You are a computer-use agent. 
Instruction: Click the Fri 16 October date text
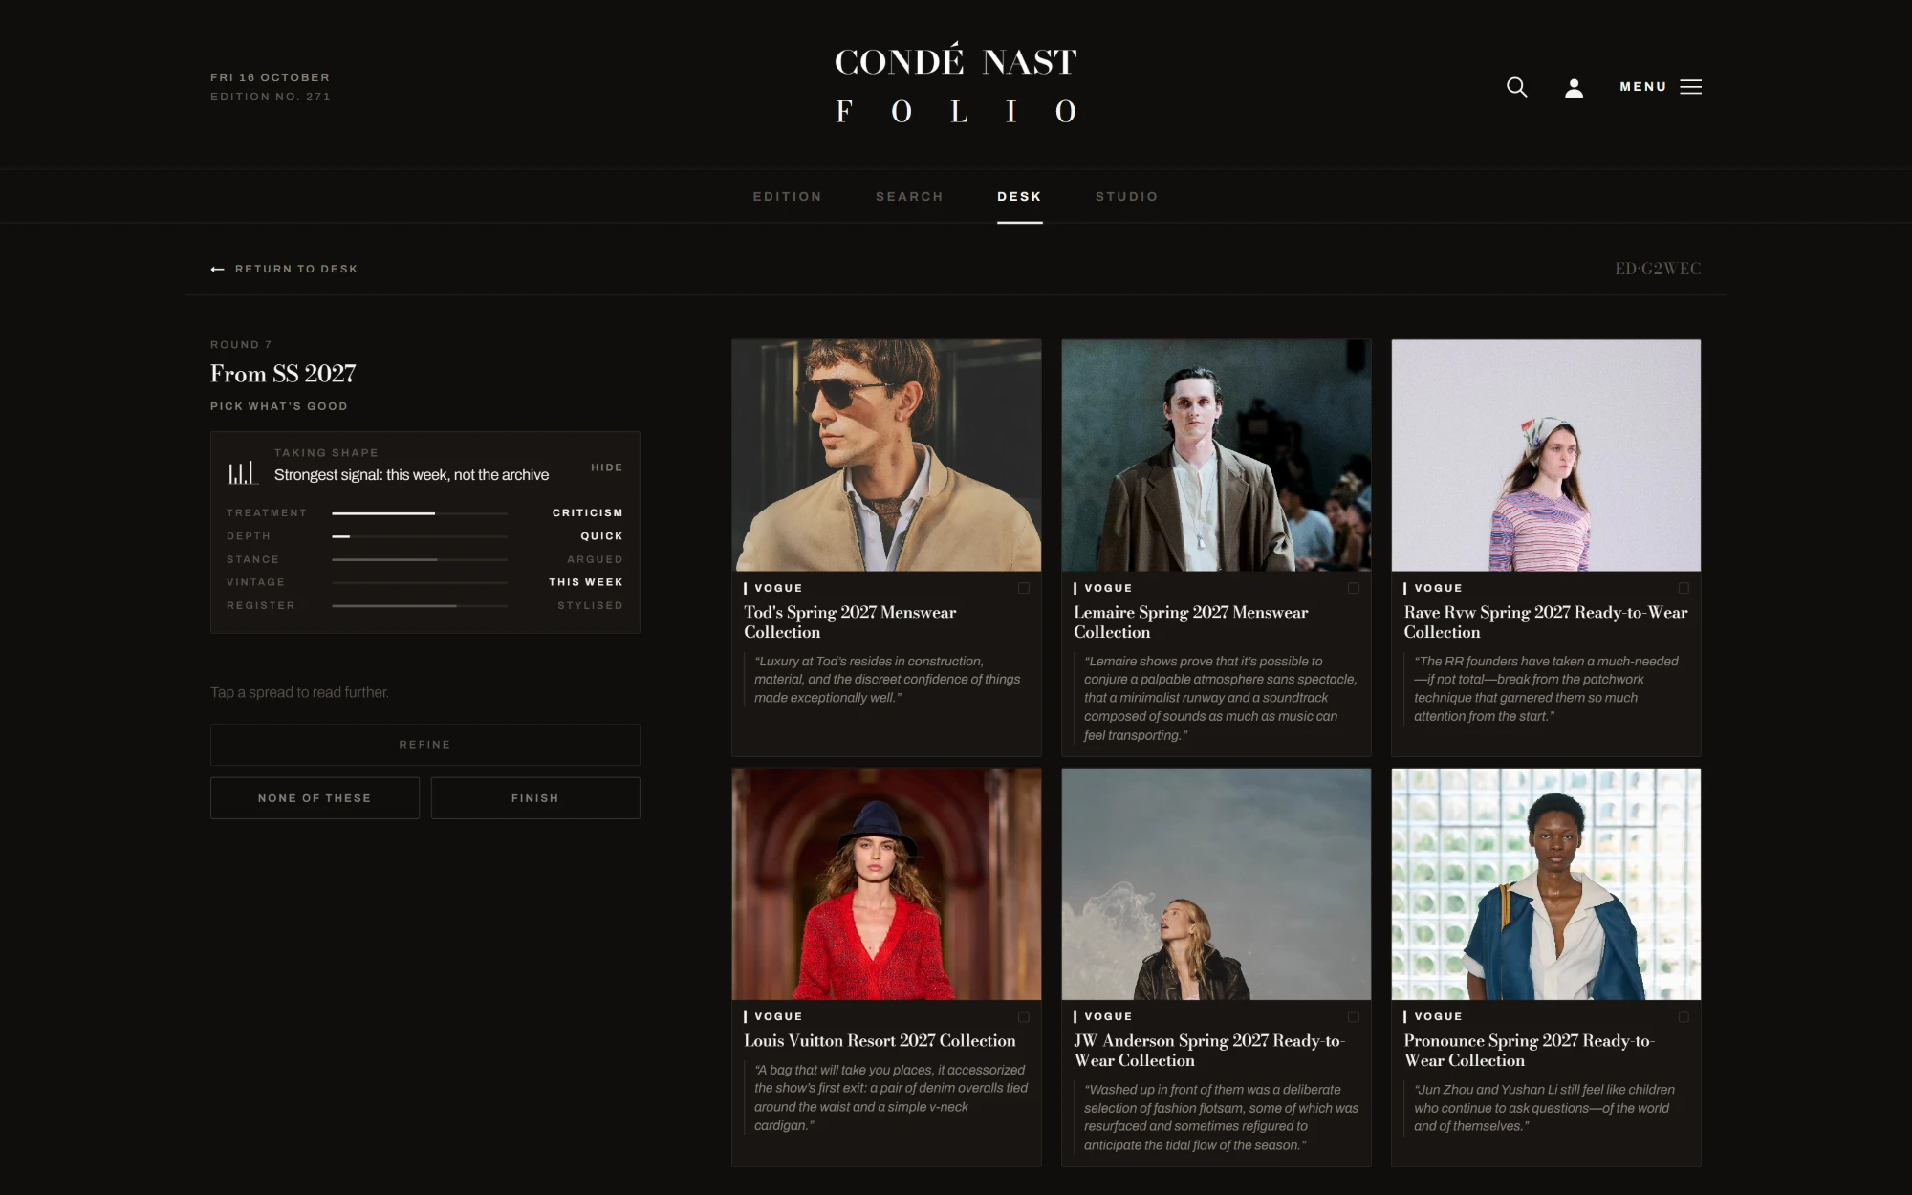coord(270,77)
